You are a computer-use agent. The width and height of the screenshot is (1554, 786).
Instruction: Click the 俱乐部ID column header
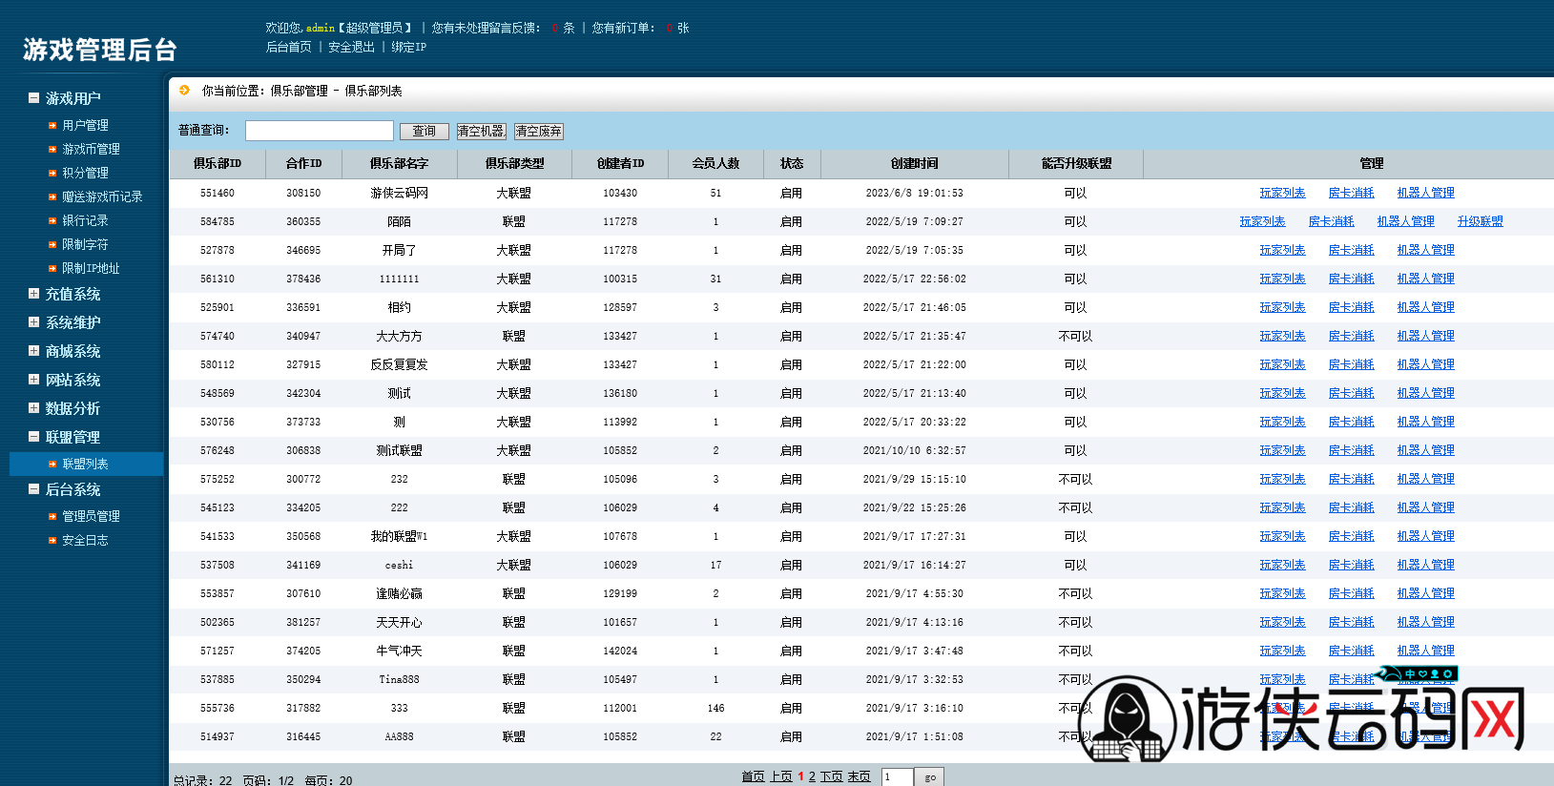click(218, 164)
